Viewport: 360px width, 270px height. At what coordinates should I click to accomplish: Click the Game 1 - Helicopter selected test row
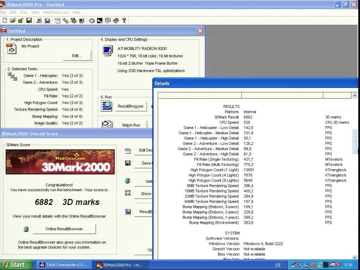click(x=53, y=76)
